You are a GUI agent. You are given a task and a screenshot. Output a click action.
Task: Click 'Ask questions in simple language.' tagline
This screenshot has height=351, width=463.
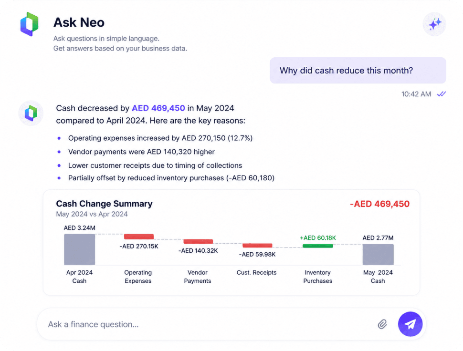click(106, 39)
